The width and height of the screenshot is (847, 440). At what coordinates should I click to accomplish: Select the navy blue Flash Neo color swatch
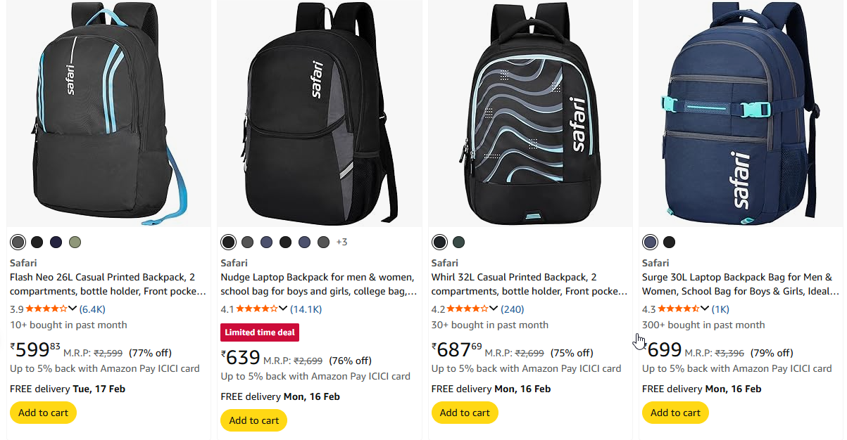pos(56,242)
